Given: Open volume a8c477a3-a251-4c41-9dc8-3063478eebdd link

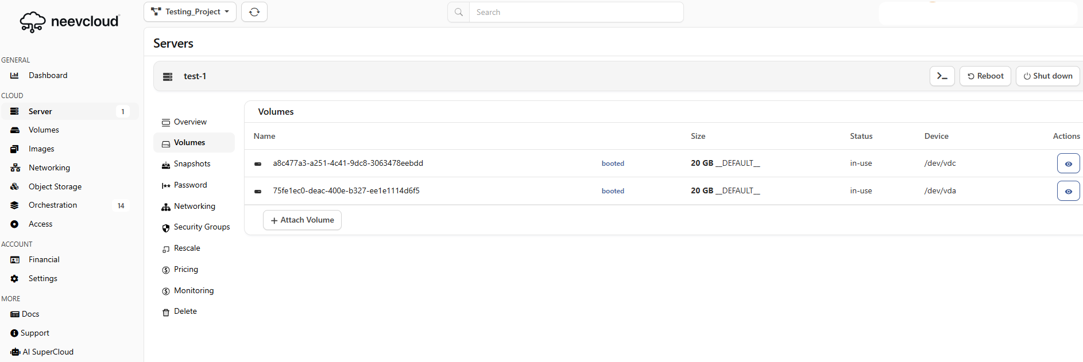Looking at the screenshot, I should (348, 164).
